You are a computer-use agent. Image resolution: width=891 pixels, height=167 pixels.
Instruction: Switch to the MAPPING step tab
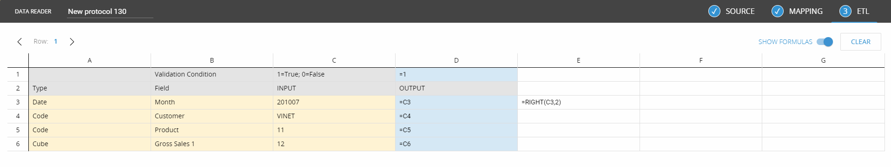[x=797, y=11]
